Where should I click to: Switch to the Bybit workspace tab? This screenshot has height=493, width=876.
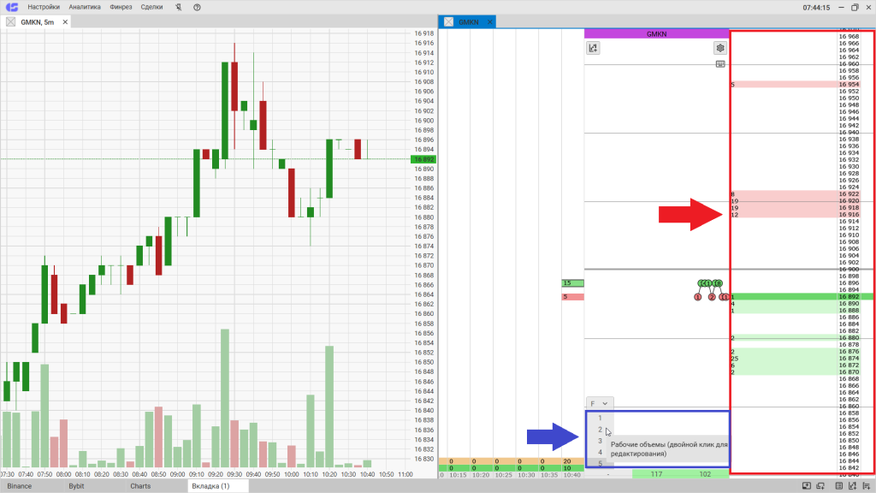click(x=76, y=486)
